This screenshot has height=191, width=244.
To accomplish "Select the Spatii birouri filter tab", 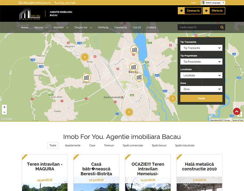I will click(x=159, y=145).
